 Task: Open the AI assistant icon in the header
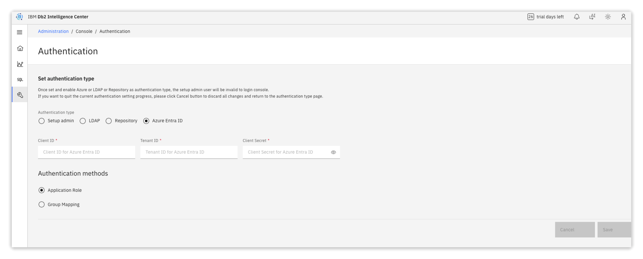pyautogui.click(x=592, y=17)
